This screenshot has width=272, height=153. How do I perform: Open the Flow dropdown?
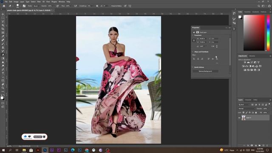(x=71, y=6)
